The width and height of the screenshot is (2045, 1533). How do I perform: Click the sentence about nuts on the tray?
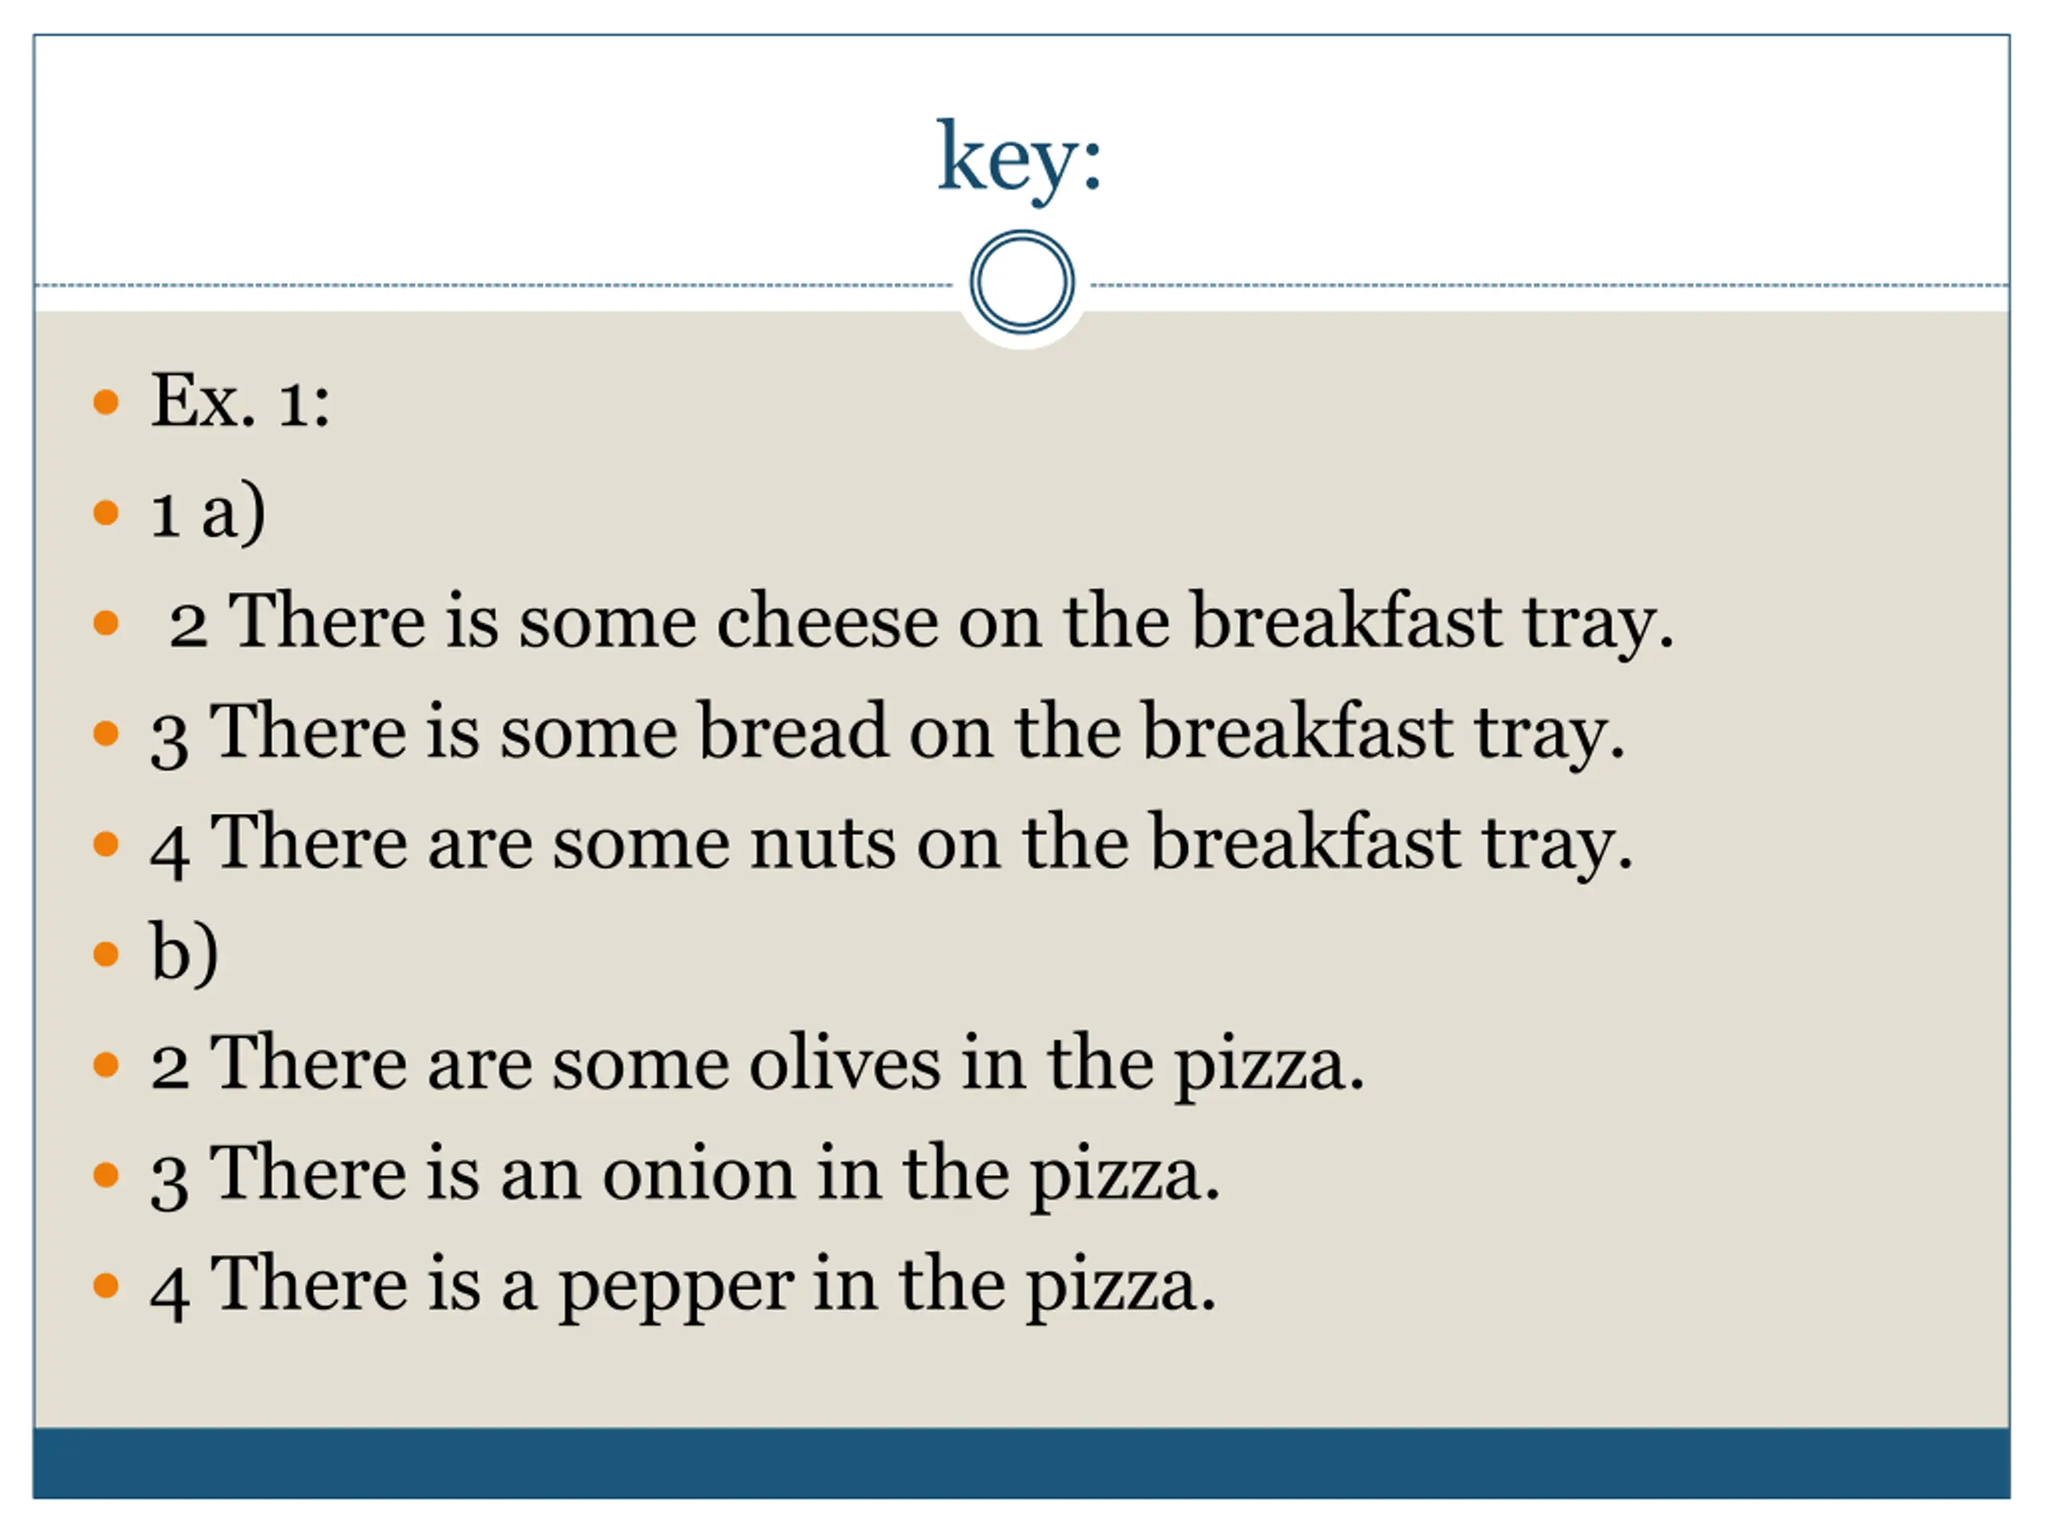[x=891, y=844]
